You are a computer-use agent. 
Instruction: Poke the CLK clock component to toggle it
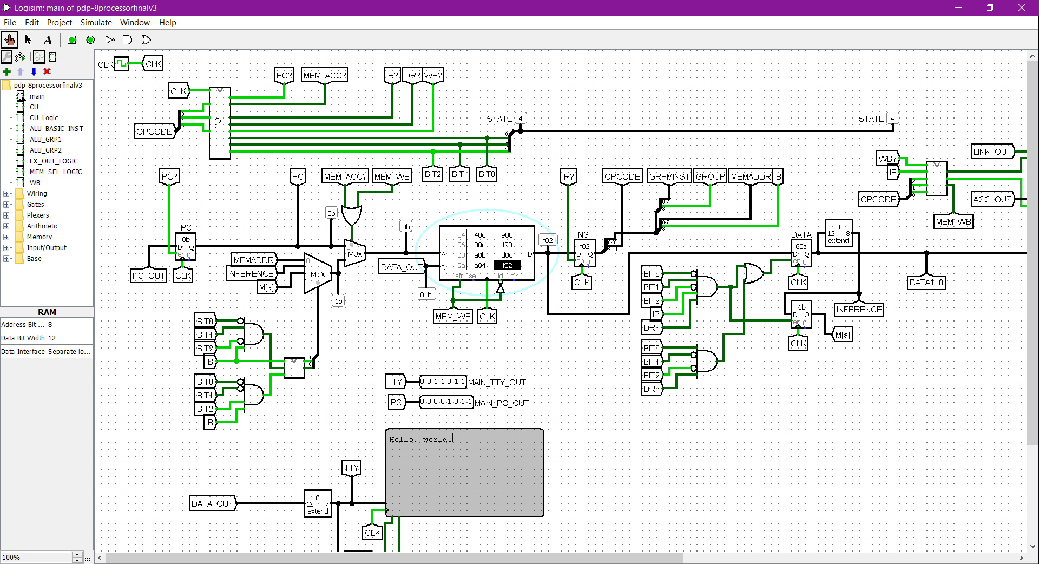pos(122,63)
